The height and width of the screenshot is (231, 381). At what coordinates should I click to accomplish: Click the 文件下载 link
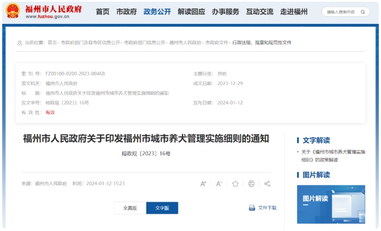coord(267,208)
